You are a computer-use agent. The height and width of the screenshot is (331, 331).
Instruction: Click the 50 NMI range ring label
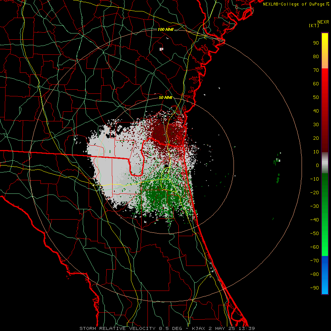click(x=165, y=97)
